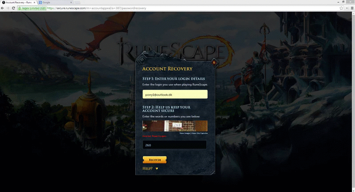Viewport: 355px width, 192px height.
Task: Go back using the browser back arrow
Action: point(3,8)
